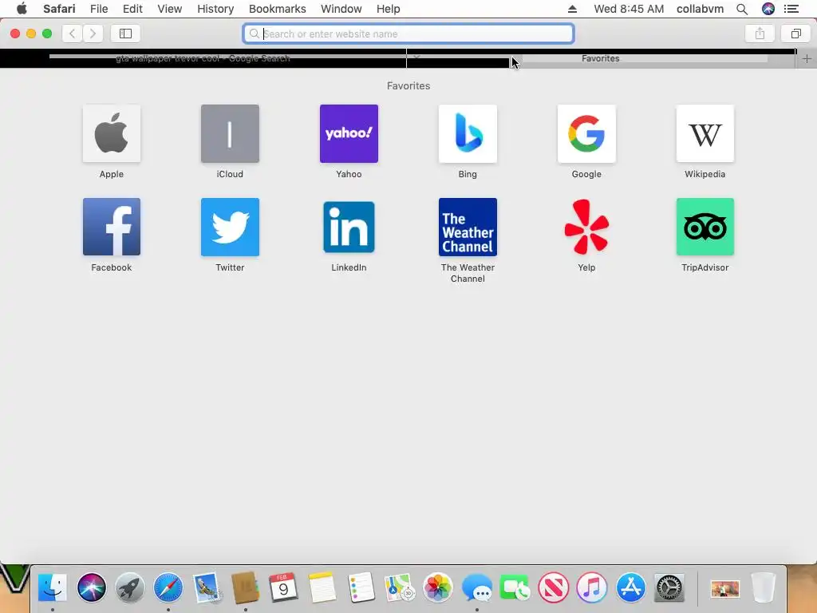Go forward with the Safari forward arrow
This screenshot has height=613, width=817.
(x=93, y=34)
